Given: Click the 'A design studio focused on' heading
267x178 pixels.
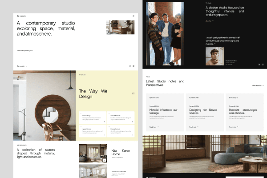Looking at the screenshot, I should coord(225,11).
